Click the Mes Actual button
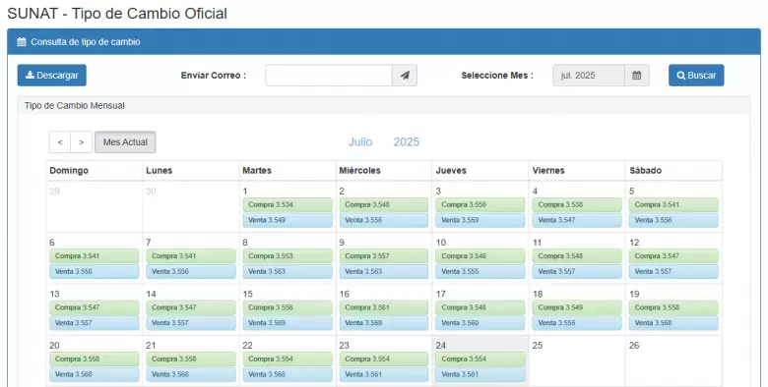 pyautogui.click(x=125, y=142)
